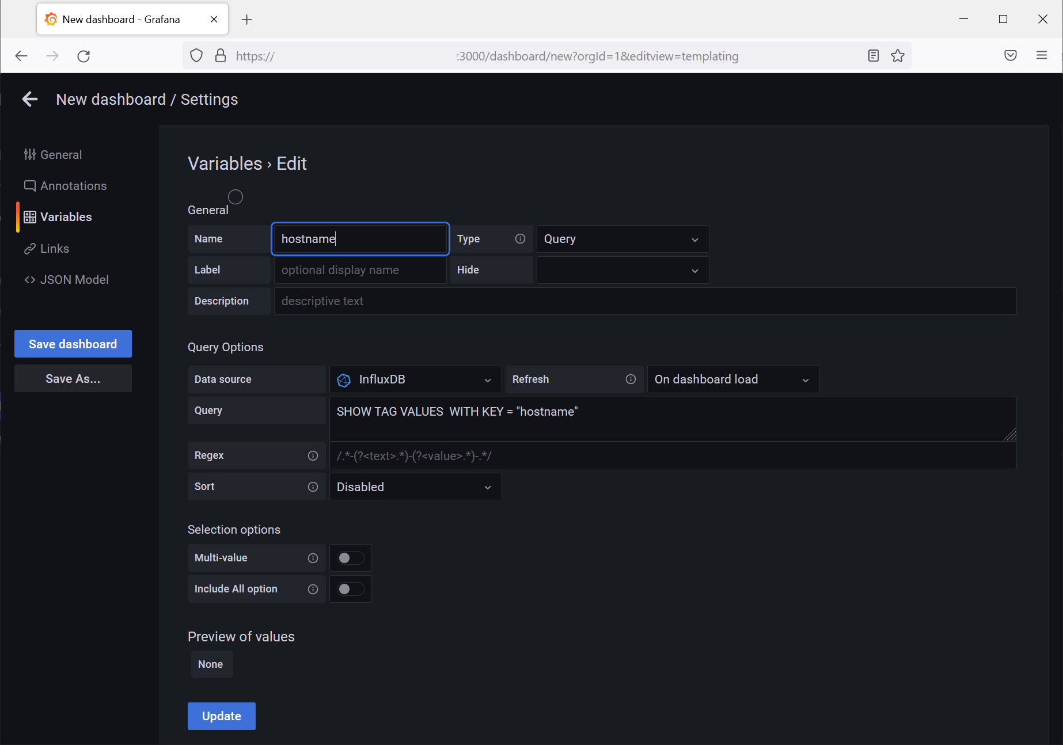Image resolution: width=1063 pixels, height=745 pixels.
Task: Open the JSON Model section icon
Action: pyautogui.click(x=31, y=279)
